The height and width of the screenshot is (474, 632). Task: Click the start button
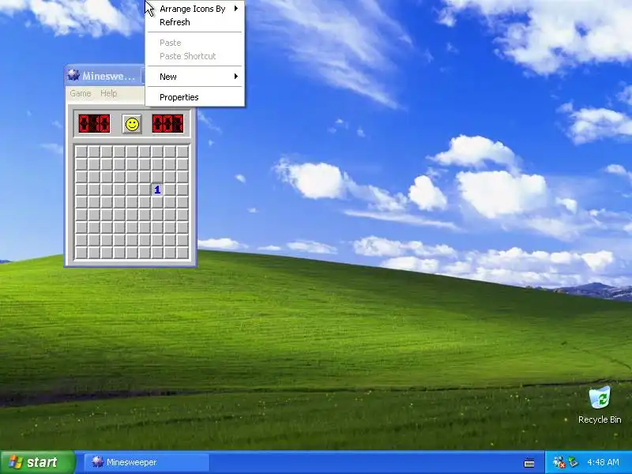(38, 462)
